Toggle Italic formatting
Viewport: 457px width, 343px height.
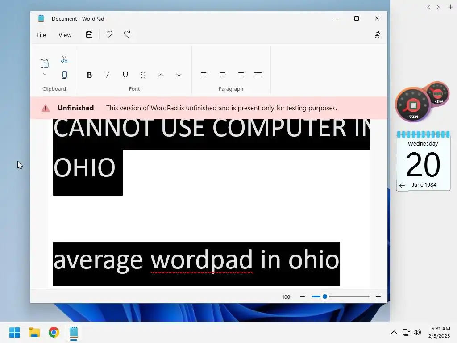point(107,75)
